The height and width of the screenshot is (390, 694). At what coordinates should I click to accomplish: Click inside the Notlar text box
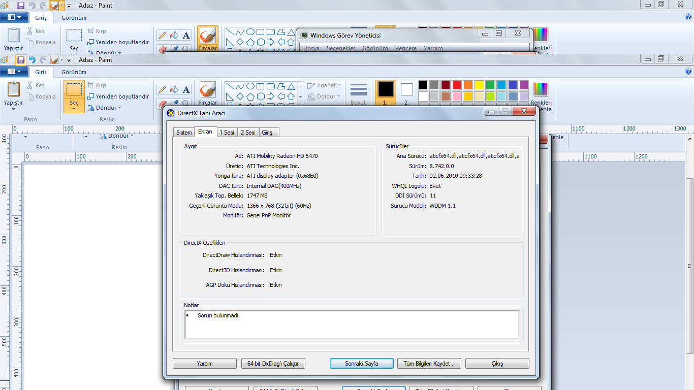coord(351,324)
